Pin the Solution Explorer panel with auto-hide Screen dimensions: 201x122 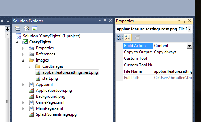point(105,21)
